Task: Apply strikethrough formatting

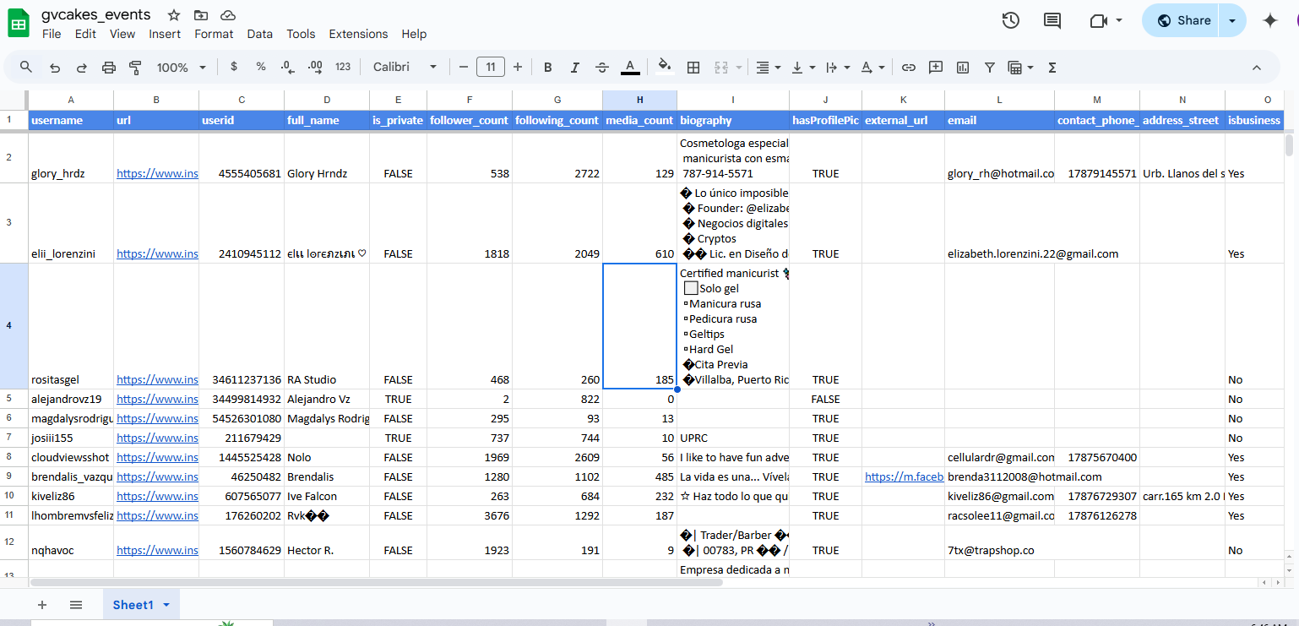Action: pyautogui.click(x=602, y=67)
